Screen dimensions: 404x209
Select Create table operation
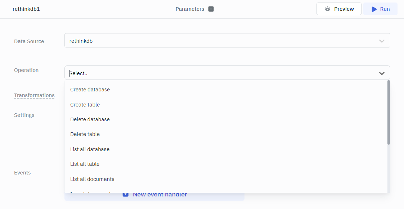85,105
